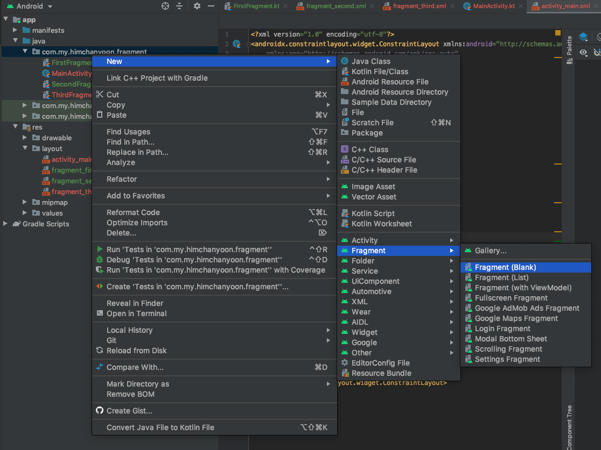Click the Gallery android icon
Screen dimensions: 601x450
[468, 250]
